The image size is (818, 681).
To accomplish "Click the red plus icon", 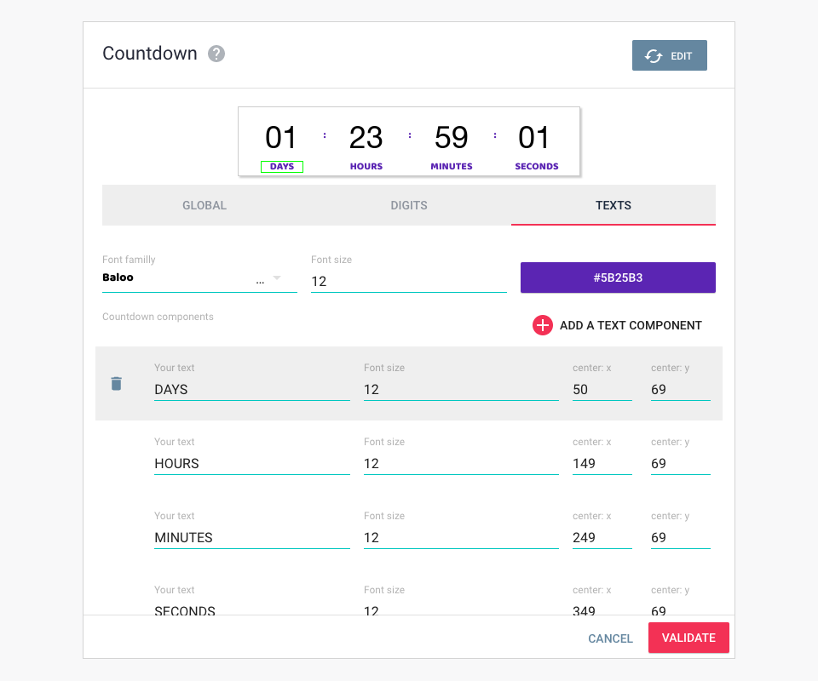I will [543, 325].
